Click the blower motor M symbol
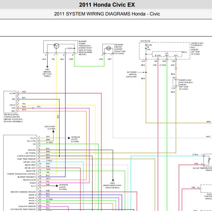This screenshot has width=212, height=211. (x=108, y=48)
